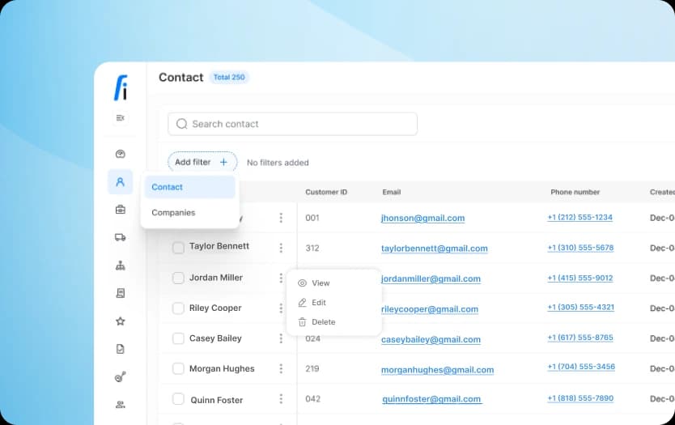The image size is (675, 425).
Task: Call phone number +1 (818) 555-7890
Action: [580, 398]
